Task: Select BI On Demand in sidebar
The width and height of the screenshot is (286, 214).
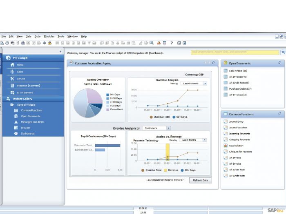Action: (25, 93)
